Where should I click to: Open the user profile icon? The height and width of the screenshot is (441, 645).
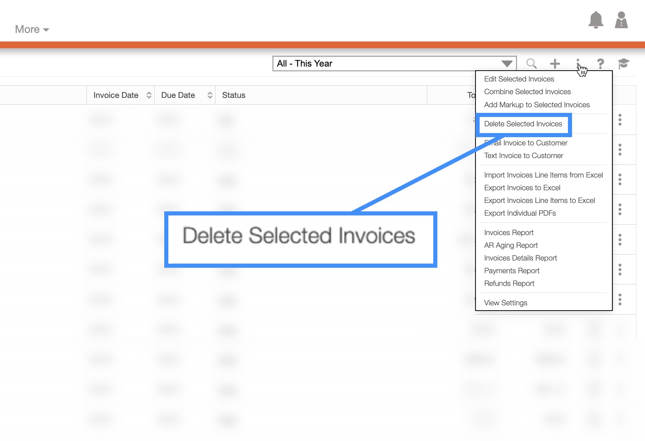click(621, 20)
